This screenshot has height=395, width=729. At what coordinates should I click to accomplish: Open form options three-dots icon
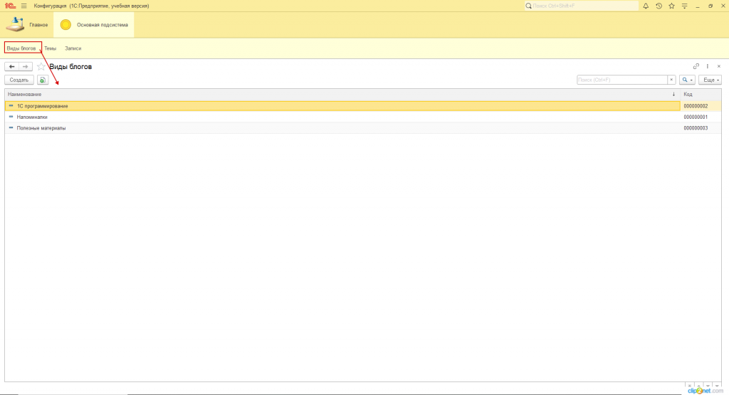pyautogui.click(x=708, y=66)
